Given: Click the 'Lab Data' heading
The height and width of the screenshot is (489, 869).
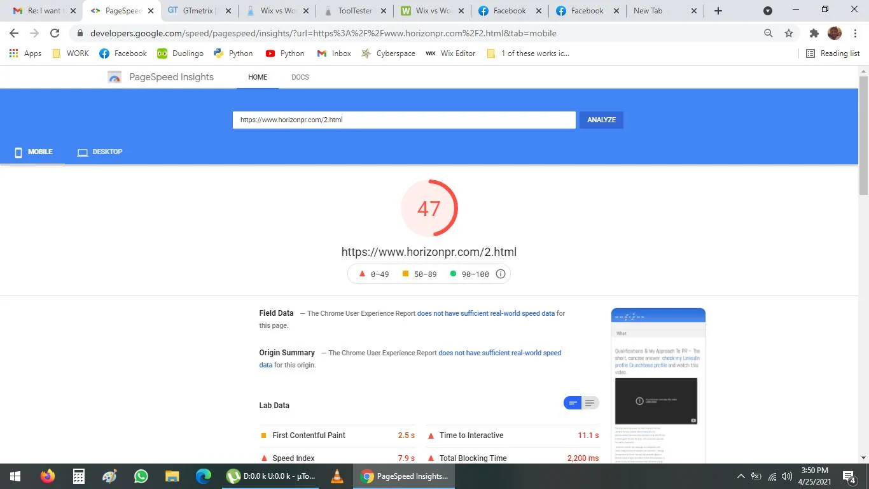Looking at the screenshot, I should point(274,406).
